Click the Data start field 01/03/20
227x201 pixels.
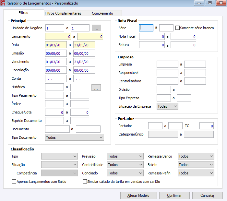56,45
